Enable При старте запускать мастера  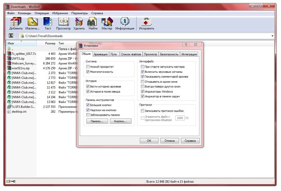(x=142, y=67)
